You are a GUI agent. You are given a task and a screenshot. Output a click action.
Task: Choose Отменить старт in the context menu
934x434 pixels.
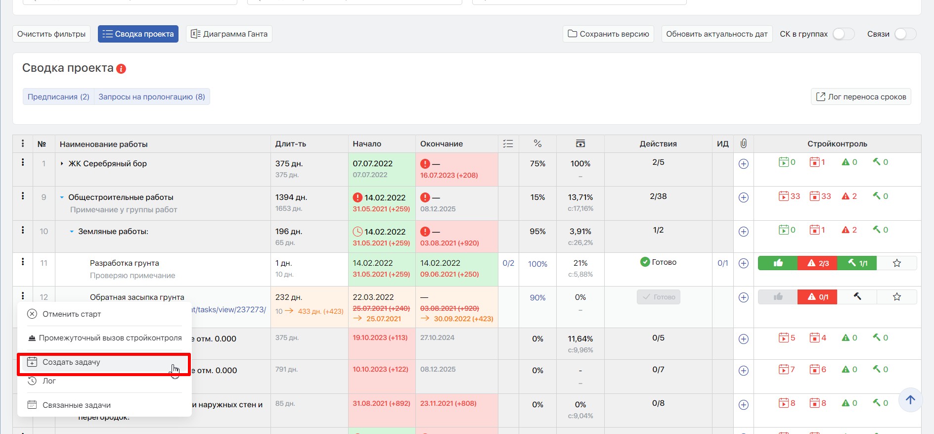pos(71,314)
